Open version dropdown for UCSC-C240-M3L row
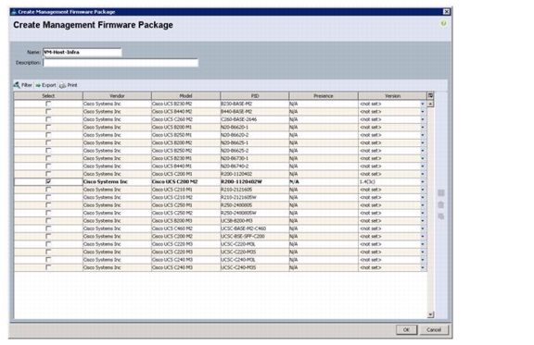The width and height of the screenshot is (534, 345). point(423,260)
